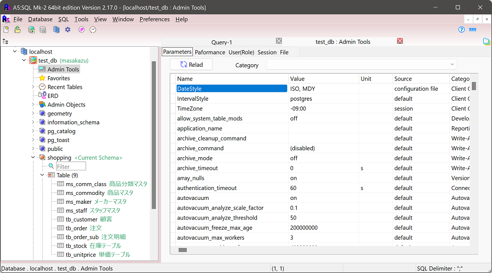Open the Preferences menu
Screen dimensions: 492x273
click(x=154, y=19)
